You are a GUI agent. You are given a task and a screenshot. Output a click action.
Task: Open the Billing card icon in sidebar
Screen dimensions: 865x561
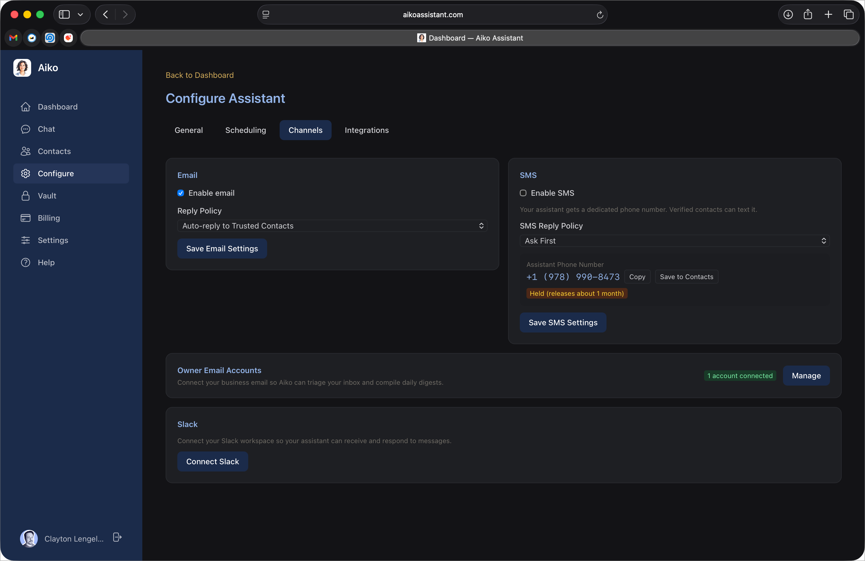click(x=26, y=218)
